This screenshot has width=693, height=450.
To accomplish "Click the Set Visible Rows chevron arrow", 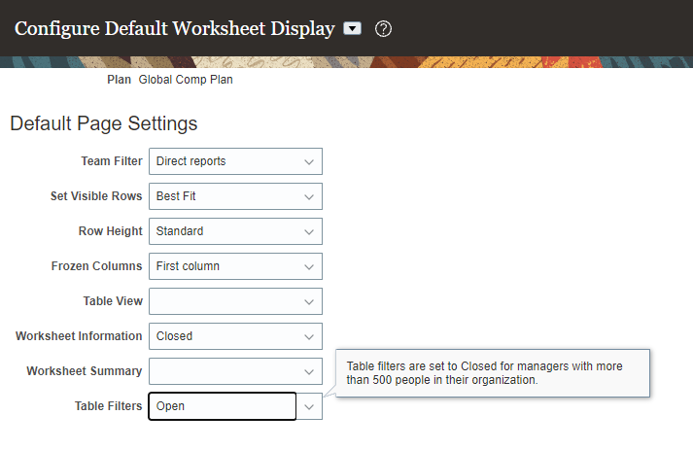I will [309, 196].
